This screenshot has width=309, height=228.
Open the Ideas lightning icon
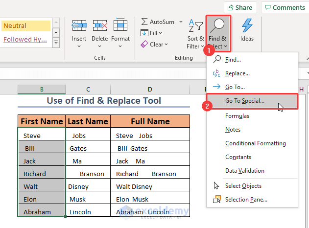point(247,26)
